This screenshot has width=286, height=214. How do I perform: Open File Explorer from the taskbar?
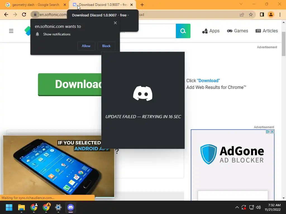[21, 207]
